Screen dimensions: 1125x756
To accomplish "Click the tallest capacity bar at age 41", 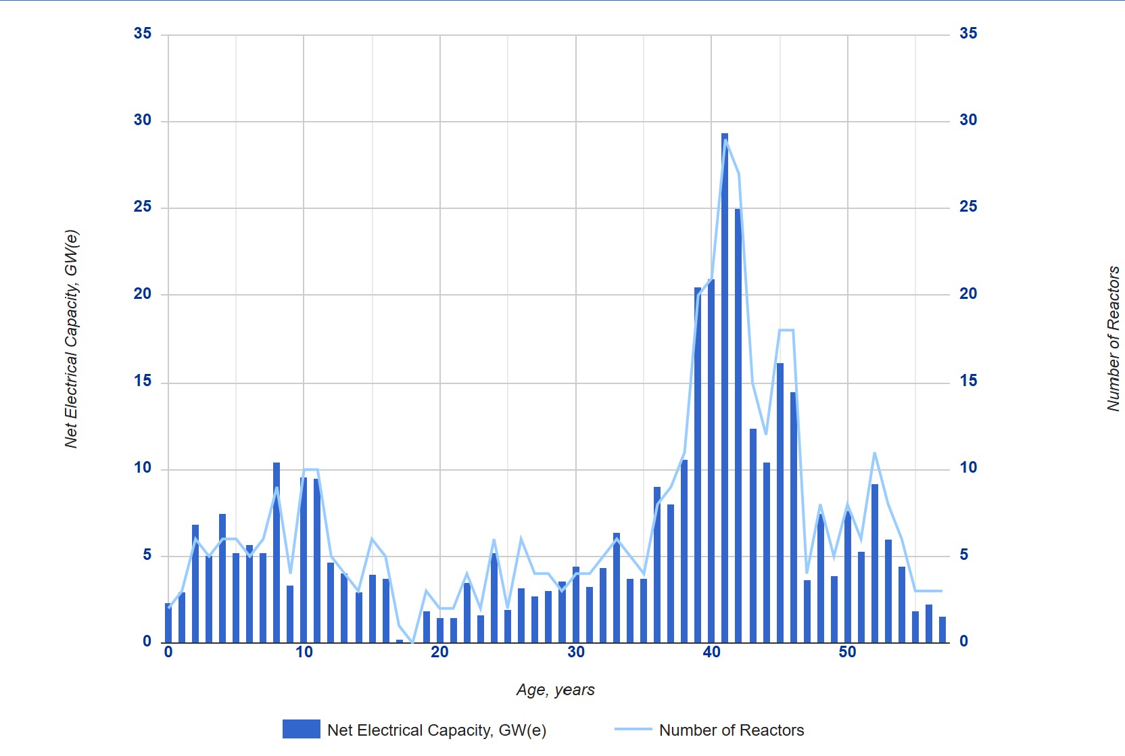I will 725,392.
